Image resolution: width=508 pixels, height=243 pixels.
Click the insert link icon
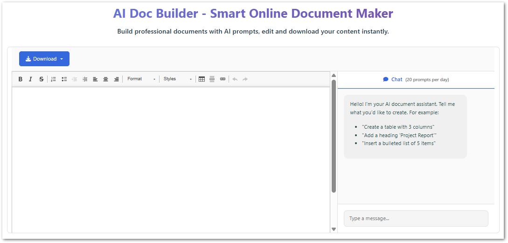coord(223,79)
